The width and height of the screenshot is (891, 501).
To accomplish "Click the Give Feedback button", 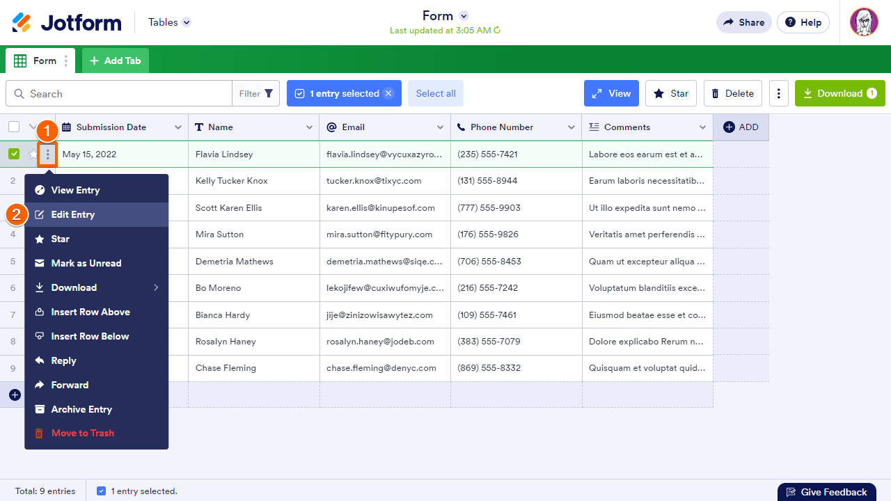I will pos(826,491).
